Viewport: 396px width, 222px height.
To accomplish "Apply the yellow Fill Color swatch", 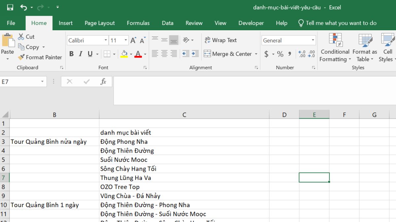I will [124, 54].
